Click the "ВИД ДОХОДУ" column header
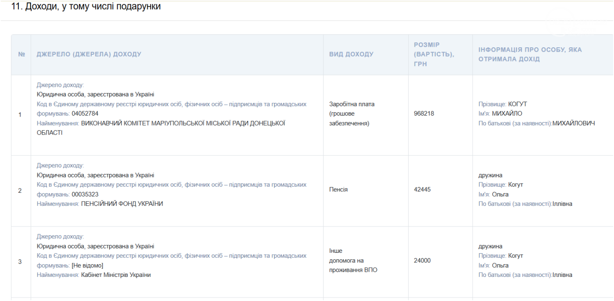 (x=351, y=54)
